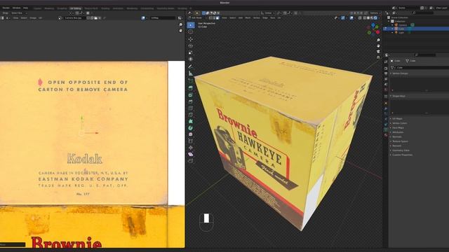Expand the UV Maps panel
Screen dimensions: 449x252
point(397,118)
